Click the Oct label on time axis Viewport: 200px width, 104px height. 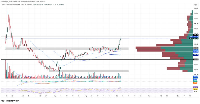(x=117, y=96)
